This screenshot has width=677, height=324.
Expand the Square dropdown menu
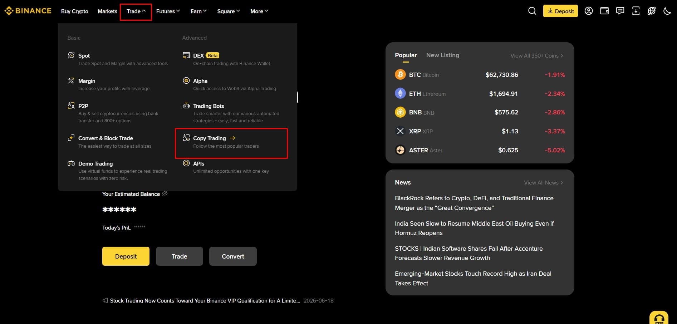pyautogui.click(x=229, y=11)
